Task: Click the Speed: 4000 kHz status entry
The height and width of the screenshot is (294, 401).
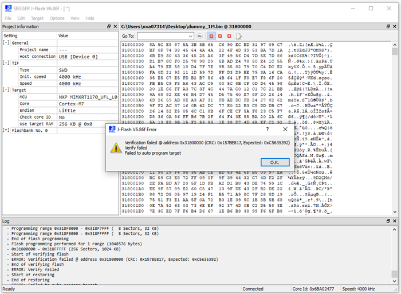Action: coord(358,289)
